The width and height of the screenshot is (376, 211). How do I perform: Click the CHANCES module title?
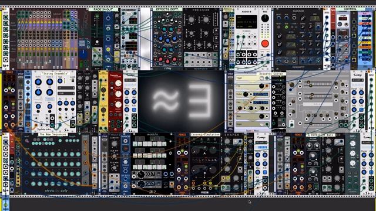click(x=125, y=137)
